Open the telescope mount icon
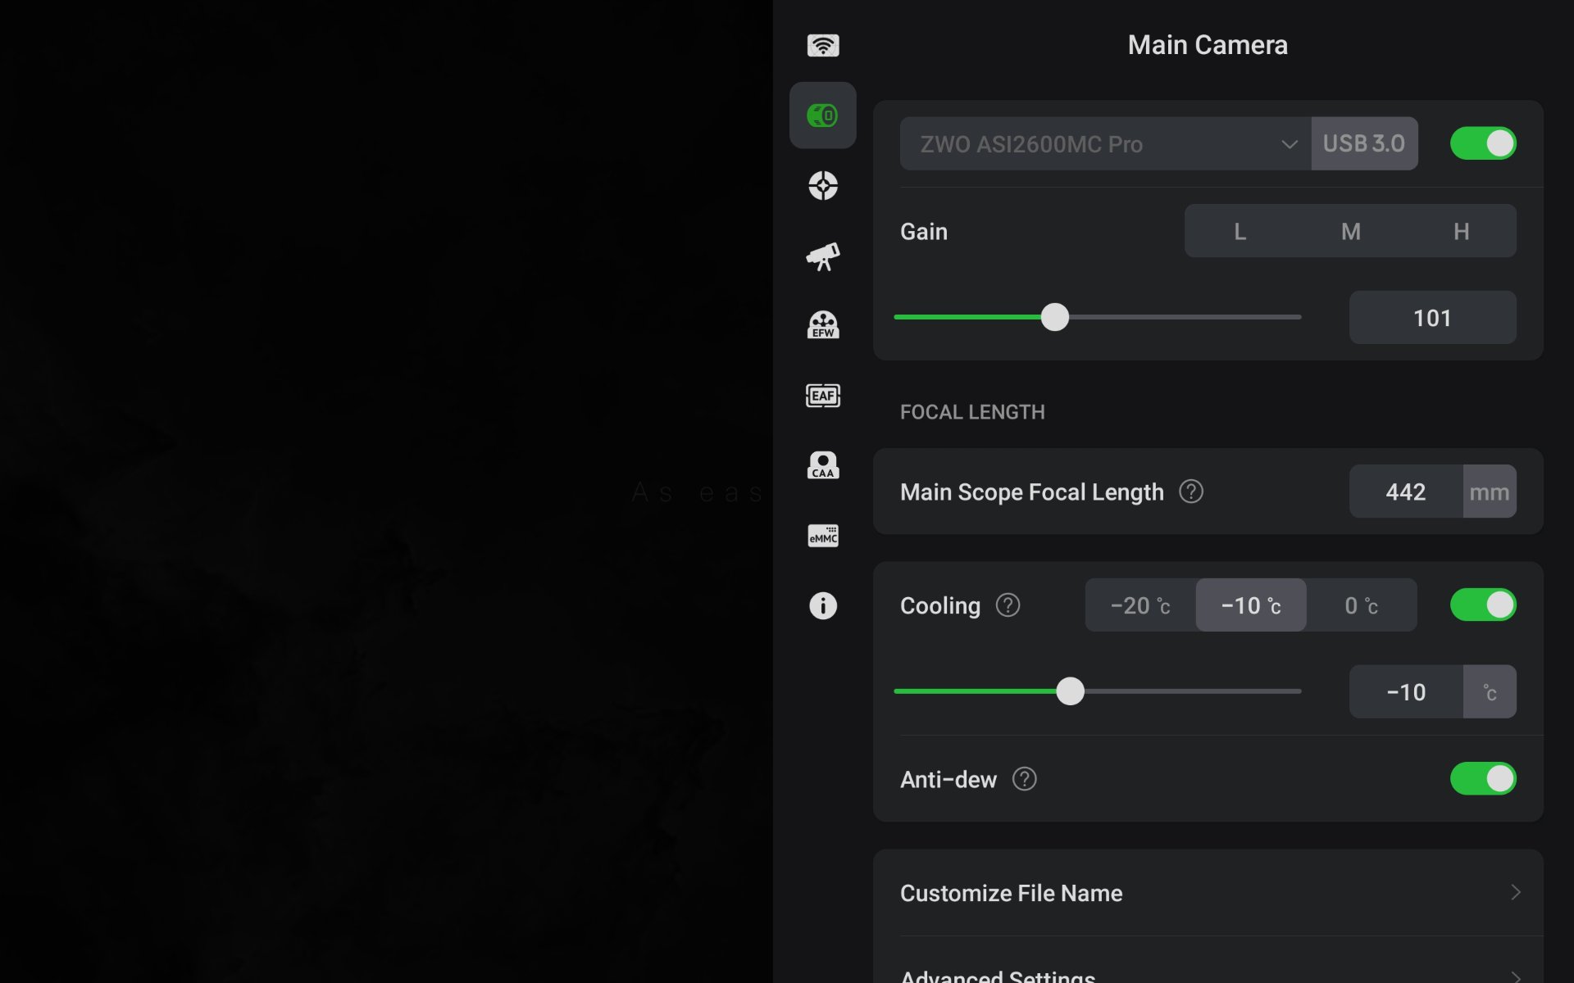Screen dimensions: 1574x983 pos(823,256)
